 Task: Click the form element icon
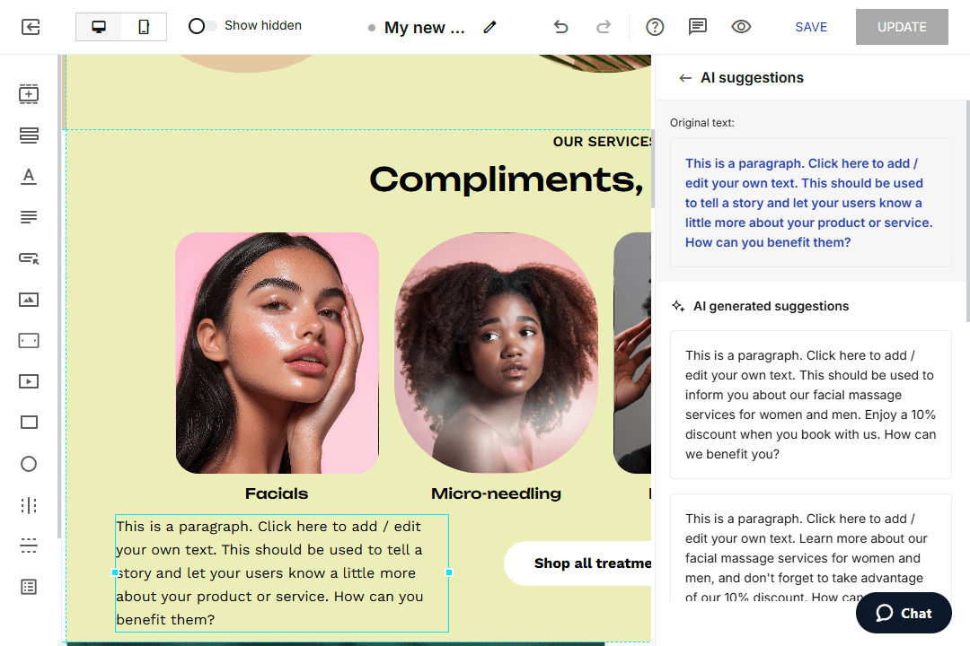pyautogui.click(x=29, y=587)
